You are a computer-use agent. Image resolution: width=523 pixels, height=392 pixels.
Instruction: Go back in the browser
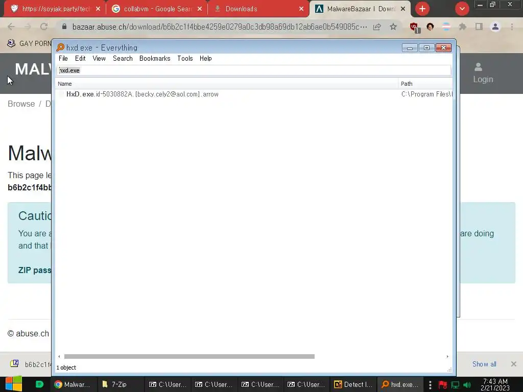11,27
